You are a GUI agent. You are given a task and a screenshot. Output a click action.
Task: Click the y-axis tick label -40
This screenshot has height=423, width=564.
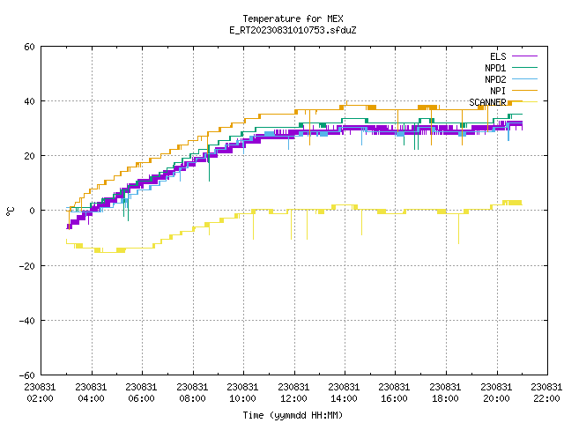point(27,321)
